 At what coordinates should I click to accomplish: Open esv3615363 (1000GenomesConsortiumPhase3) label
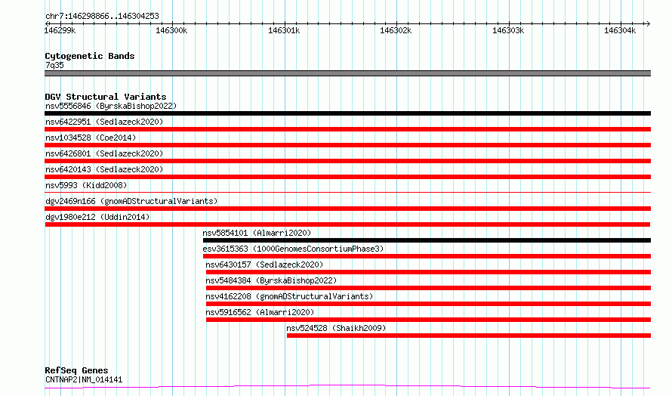click(x=293, y=249)
